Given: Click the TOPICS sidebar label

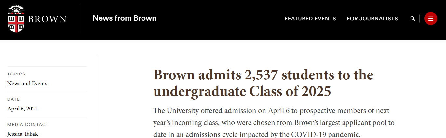Looking at the screenshot, I should 16,74.
